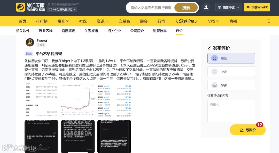Open 展会 in navigation
Image resolution: width=279 pixels, height=153 pixels.
click(x=144, y=21)
